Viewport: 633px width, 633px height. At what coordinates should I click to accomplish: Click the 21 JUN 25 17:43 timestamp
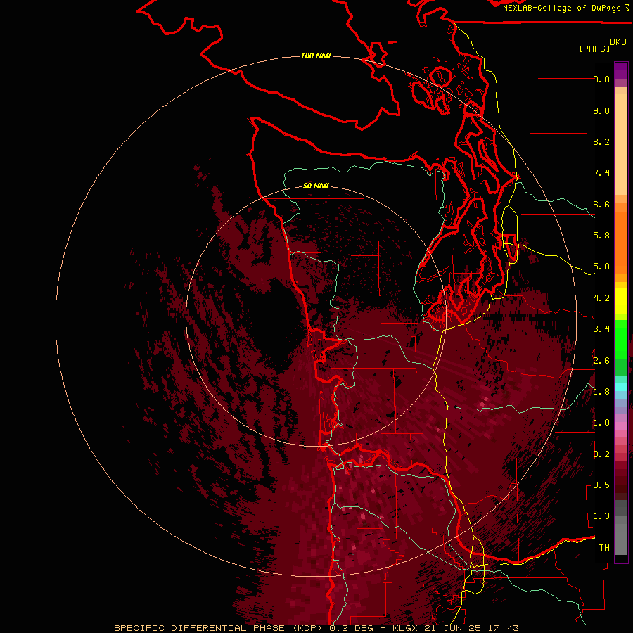(x=471, y=628)
